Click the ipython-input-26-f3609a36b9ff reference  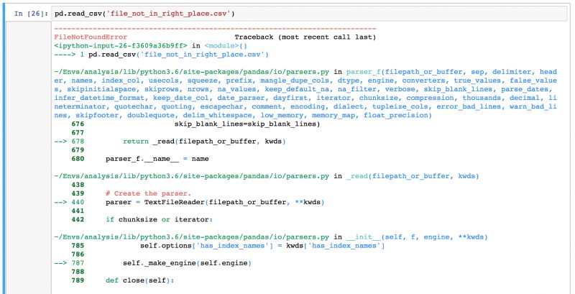(x=121, y=46)
